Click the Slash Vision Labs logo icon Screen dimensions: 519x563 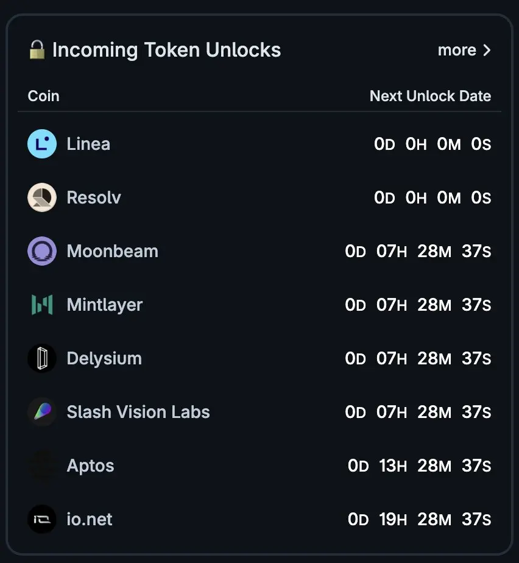(42, 412)
